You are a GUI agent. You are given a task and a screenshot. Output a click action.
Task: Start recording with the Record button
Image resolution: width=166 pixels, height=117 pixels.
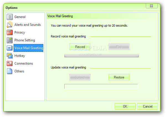(80, 47)
